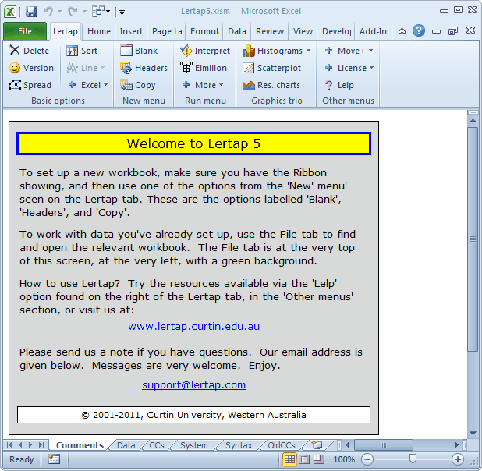Open Customize Quick Access Toolbar dropdown
This screenshot has height=471, width=482.
(x=122, y=12)
